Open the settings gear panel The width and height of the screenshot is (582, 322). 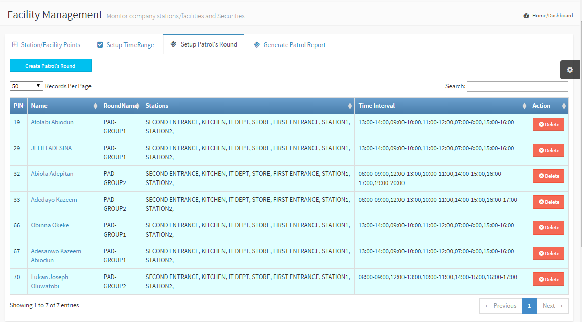tap(570, 70)
